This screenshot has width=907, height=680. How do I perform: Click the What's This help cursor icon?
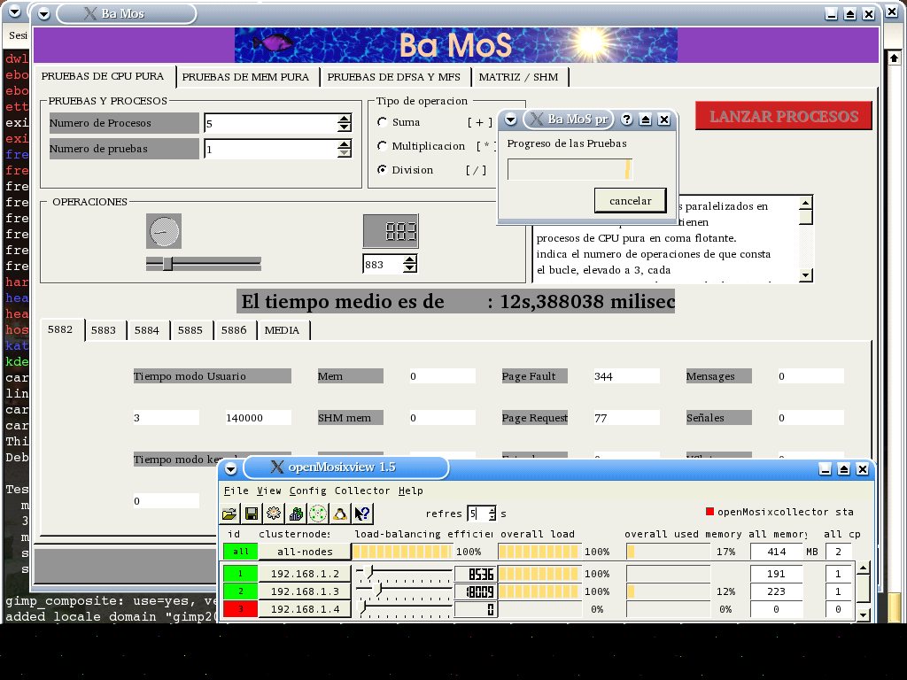pyautogui.click(x=361, y=514)
